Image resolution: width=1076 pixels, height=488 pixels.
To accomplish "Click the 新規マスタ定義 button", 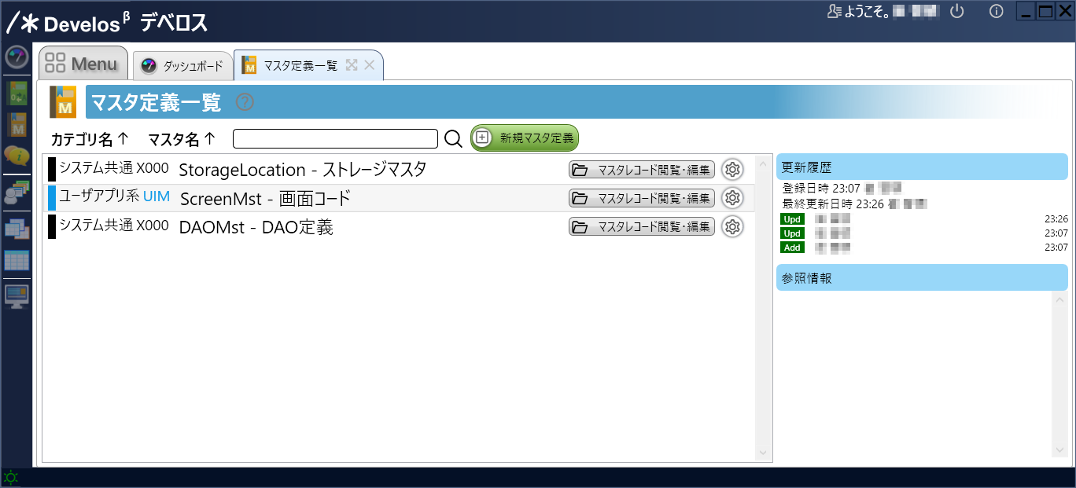I will pos(525,138).
